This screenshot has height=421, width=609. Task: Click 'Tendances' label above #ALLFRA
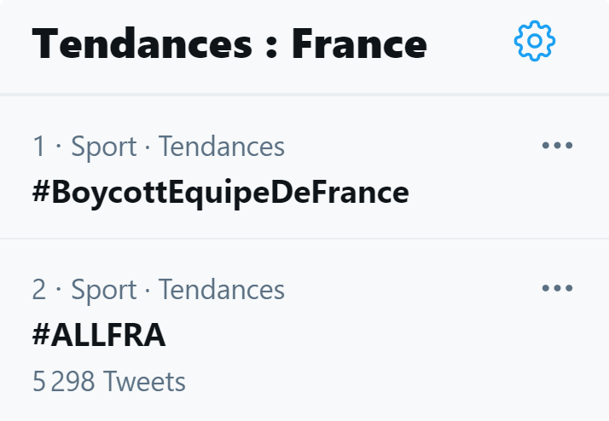pos(221,290)
